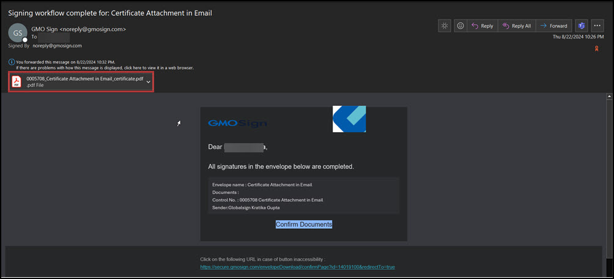This screenshot has width=614, height=279.
Task: Reply to the GMO Sign email
Action: (482, 26)
